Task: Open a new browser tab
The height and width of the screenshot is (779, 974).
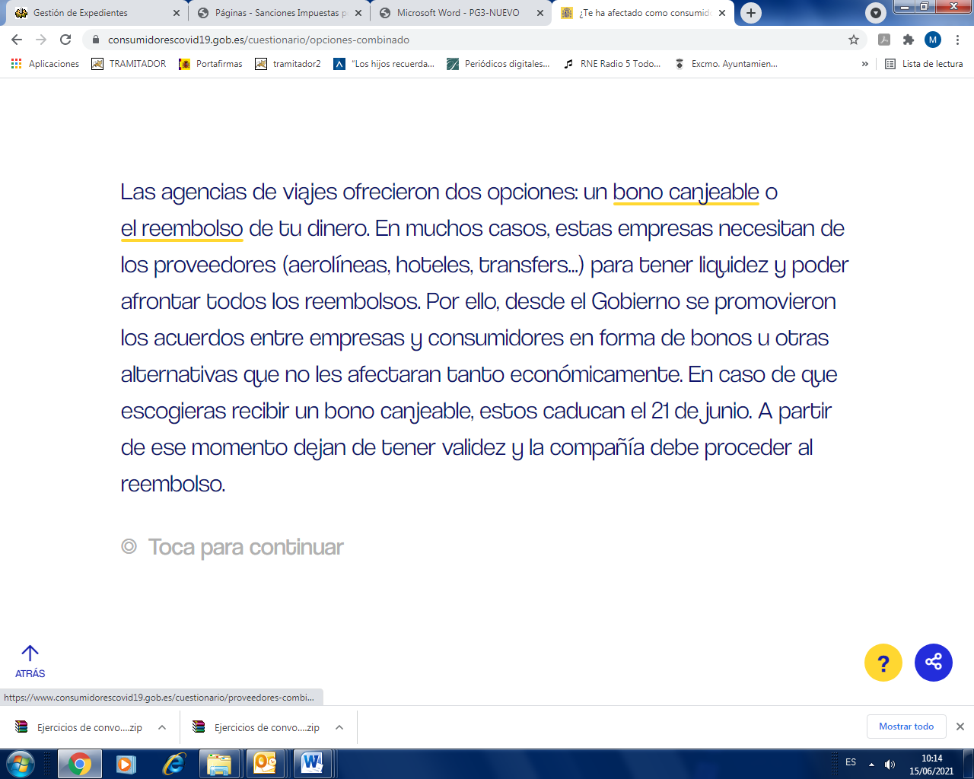Action: pos(750,13)
